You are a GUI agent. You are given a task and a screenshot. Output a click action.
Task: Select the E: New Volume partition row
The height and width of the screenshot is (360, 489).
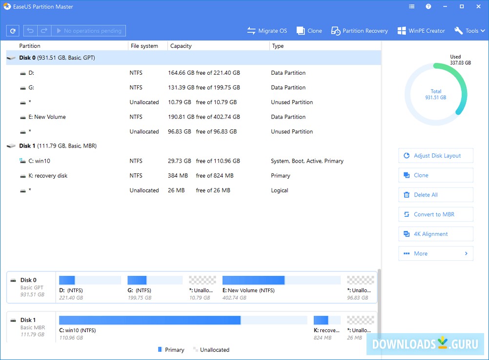50,117
